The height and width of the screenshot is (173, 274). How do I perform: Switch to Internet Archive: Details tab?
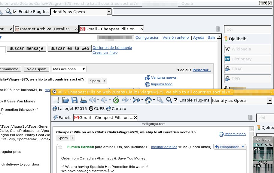tap(46, 29)
